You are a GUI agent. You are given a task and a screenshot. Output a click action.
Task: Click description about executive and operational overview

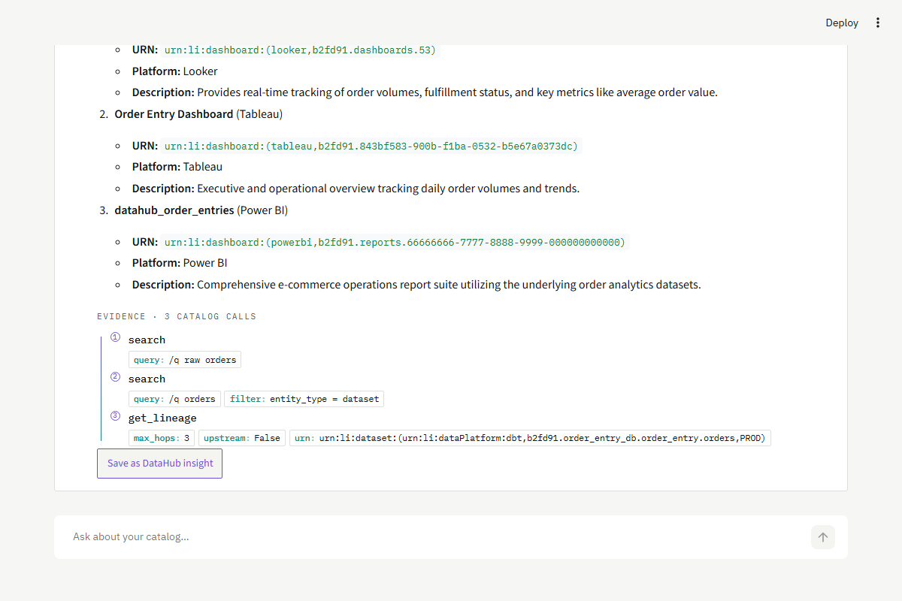click(x=356, y=189)
